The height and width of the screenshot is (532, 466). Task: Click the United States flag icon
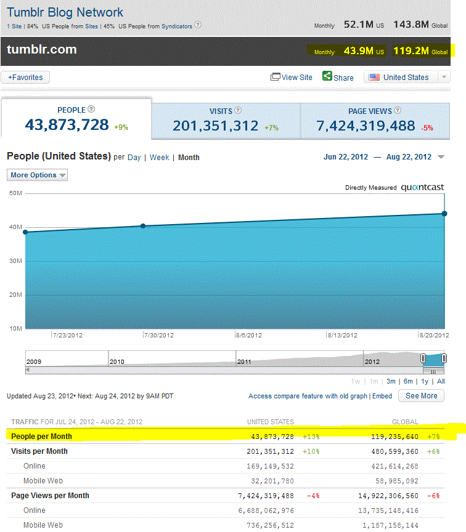click(374, 78)
